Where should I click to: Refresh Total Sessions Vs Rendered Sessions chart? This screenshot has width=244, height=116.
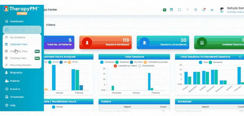240,57
